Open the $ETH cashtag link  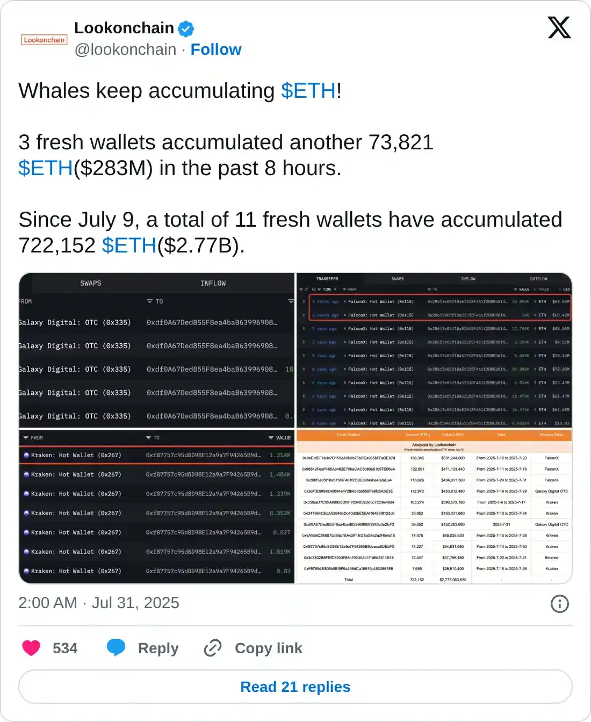point(308,90)
